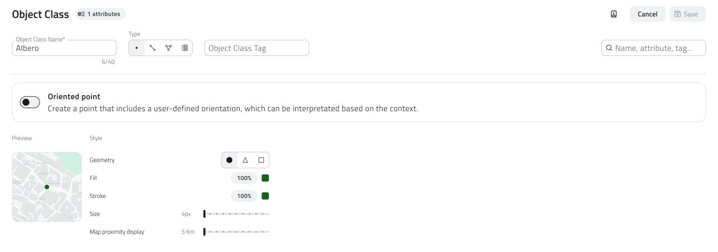Open the info guide book icon
This screenshot has height=252, width=718.
pos(614,14)
